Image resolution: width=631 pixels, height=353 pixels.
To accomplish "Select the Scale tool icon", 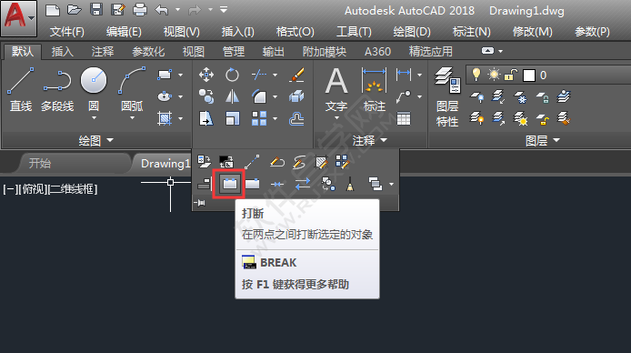I will click(x=232, y=119).
